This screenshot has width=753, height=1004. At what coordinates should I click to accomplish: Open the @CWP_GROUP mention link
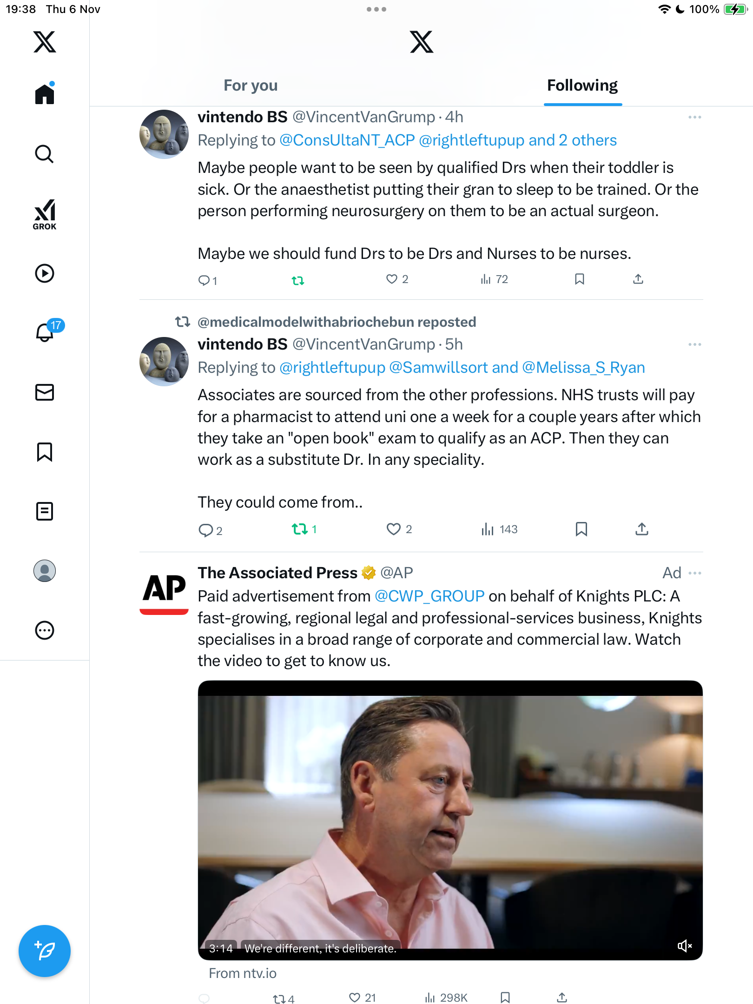coord(429,596)
